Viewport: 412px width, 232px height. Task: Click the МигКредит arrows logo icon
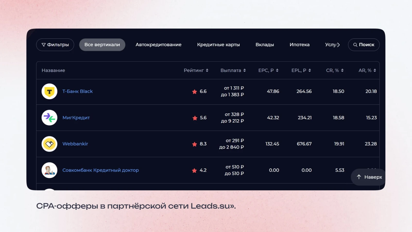(49, 118)
